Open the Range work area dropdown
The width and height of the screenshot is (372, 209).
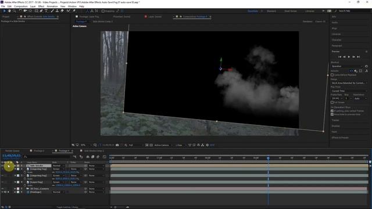click(x=349, y=83)
